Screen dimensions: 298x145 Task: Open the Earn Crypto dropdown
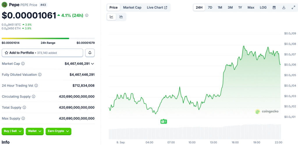58,131
